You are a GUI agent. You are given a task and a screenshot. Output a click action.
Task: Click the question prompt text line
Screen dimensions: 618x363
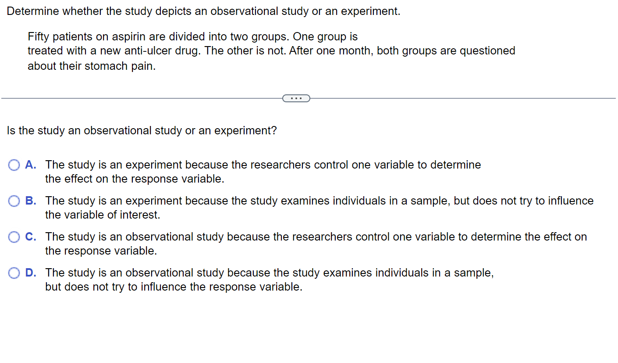(142, 130)
